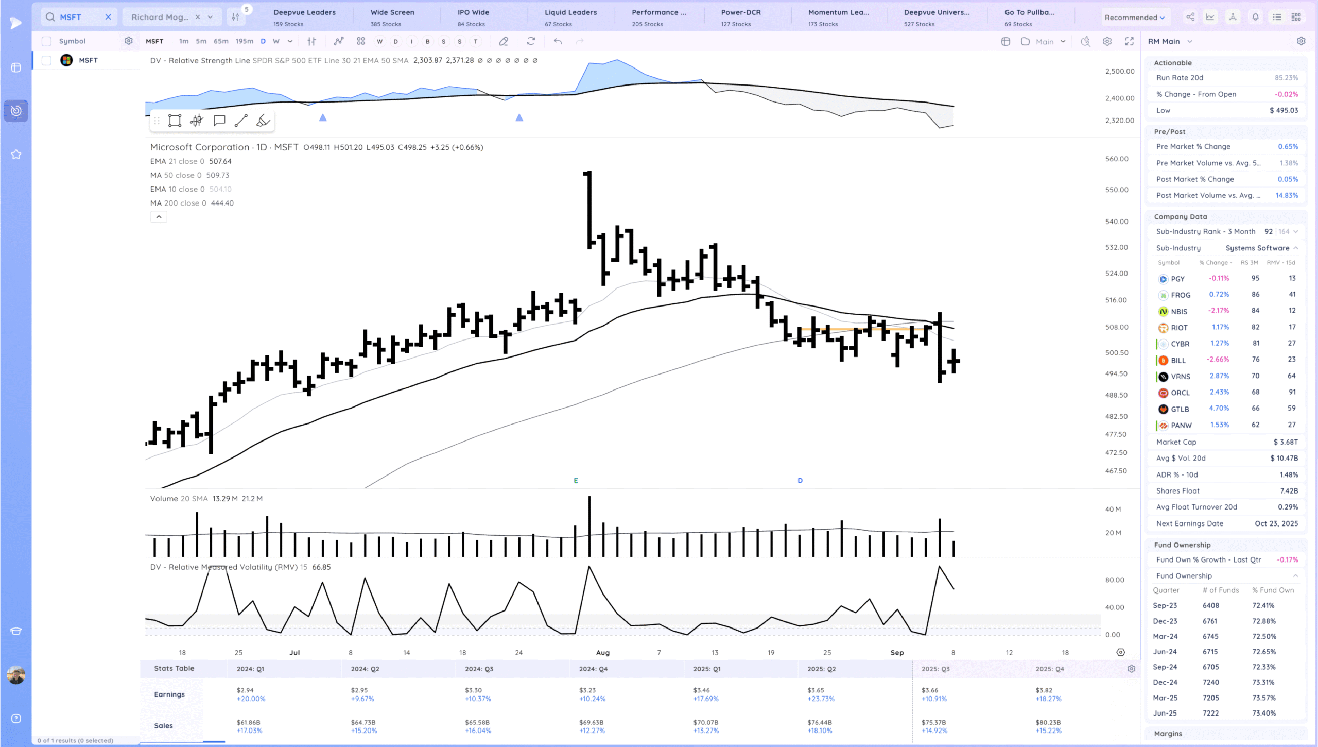This screenshot has height=747, width=1318.
Task: Open the education graduation cap icon
Action: (x=16, y=631)
